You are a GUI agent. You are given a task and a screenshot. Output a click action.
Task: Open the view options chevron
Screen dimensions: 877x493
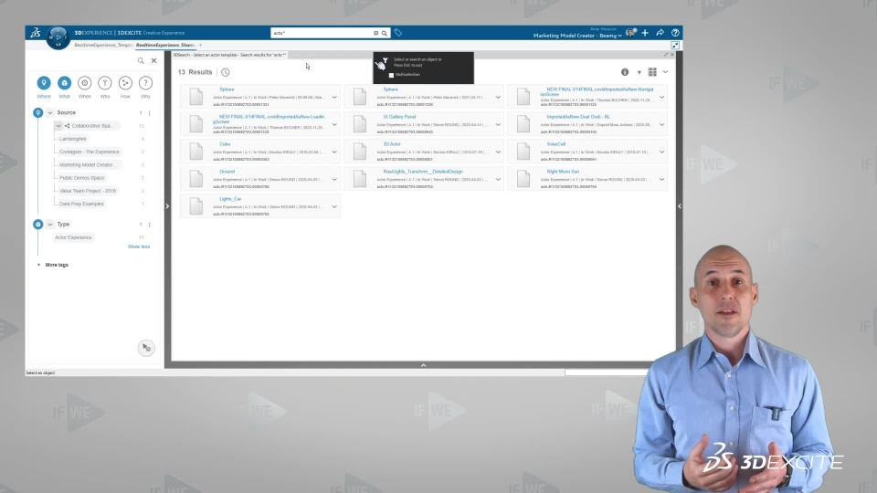(666, 72)
